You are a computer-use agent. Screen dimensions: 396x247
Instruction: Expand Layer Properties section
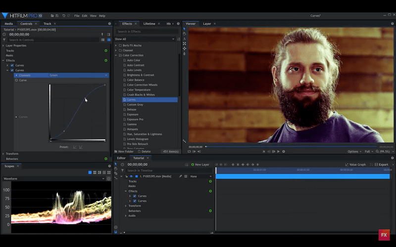[x=3, y=45]
